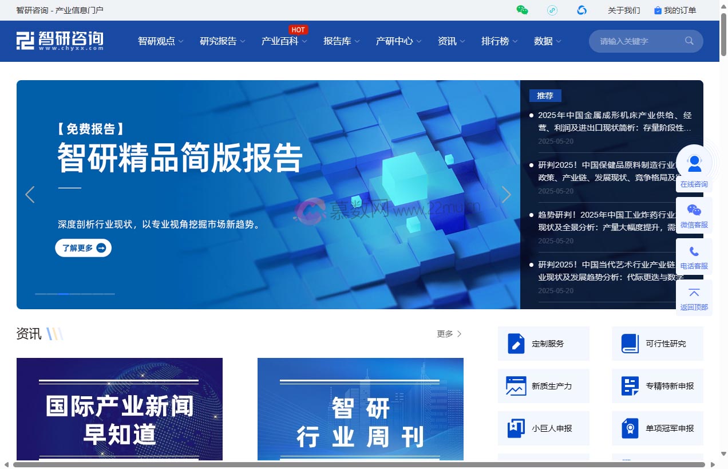Click the back-to-top (返回顶部) icon
Viewport: 728px width, 469px height.
tap(694, 293)
